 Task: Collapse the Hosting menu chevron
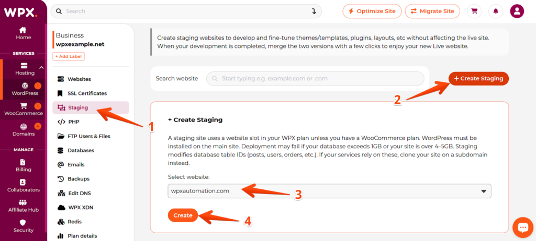click(41, 67)
